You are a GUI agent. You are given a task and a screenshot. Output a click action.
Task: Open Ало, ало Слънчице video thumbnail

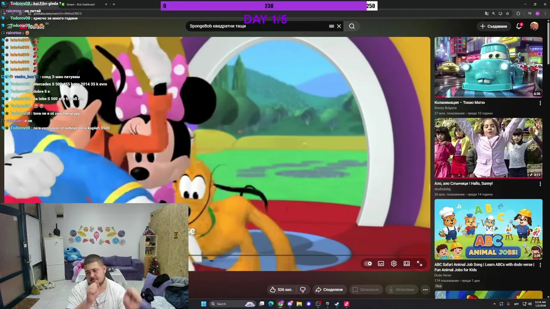(488, 148)
